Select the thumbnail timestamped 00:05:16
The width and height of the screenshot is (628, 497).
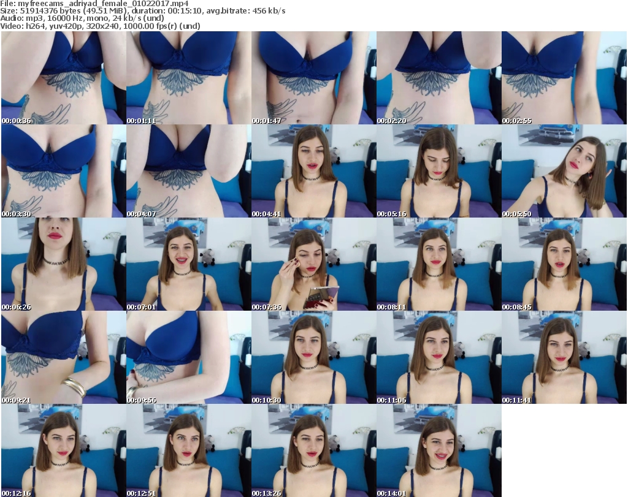(x=439, y=171)
